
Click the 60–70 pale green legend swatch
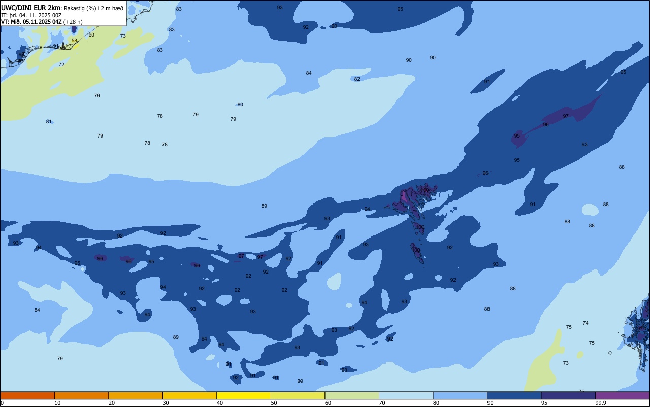click(x=352, y=395)
